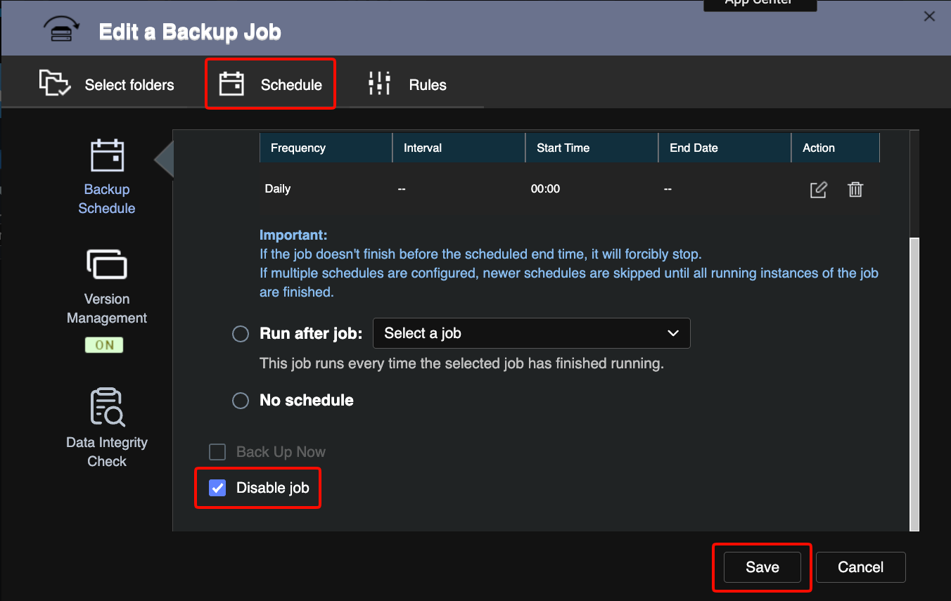Tick the Back Up Now checkbox
The image size is (951, 601).
pos(217,452)
